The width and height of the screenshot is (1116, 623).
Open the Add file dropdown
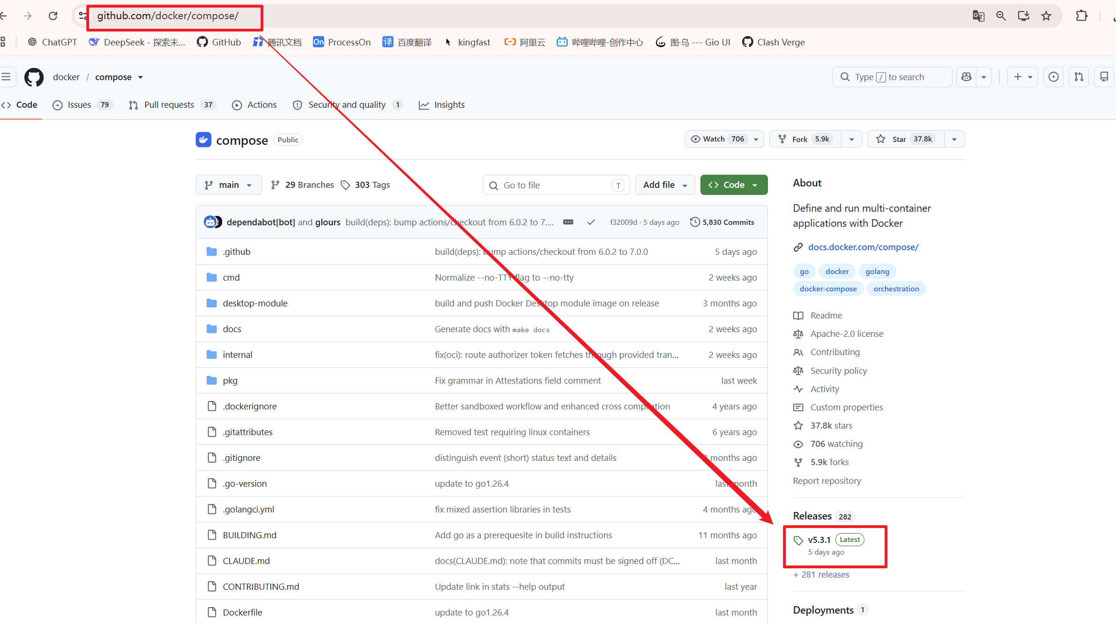point(665,185)
